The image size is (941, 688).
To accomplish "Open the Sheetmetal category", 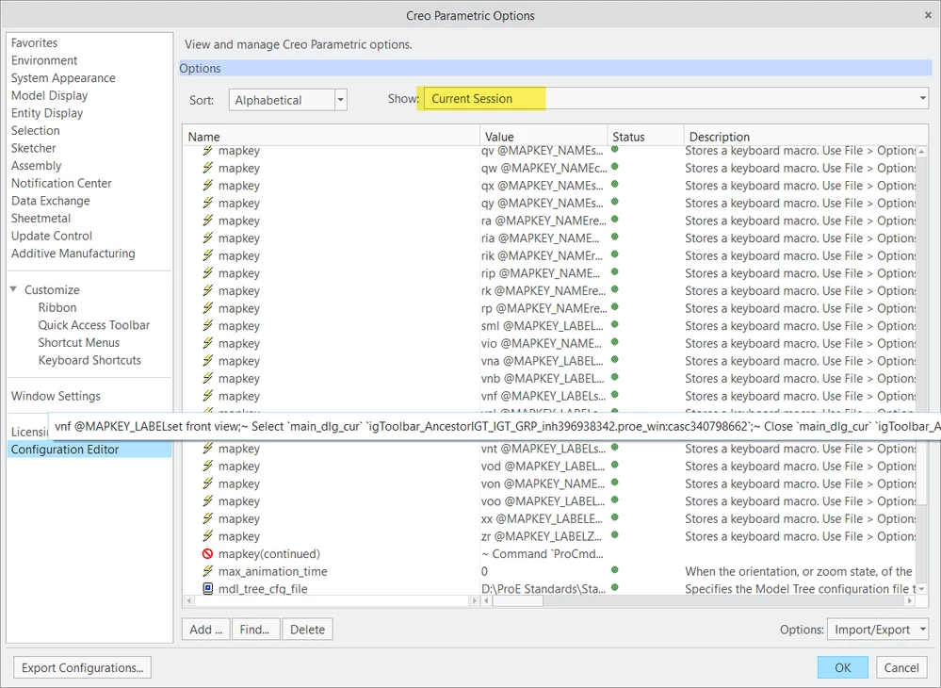I will tap(41, 218).
